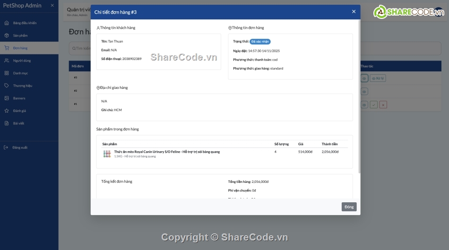Click the order date 14:57:30 14/11/2025
This screenshot has width=449, height=250.
264,51
